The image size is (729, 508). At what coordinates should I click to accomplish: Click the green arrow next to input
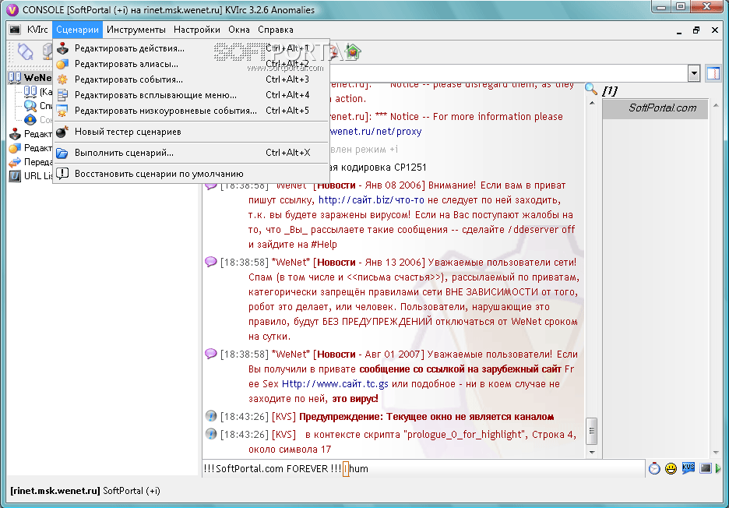pos(719,468)
